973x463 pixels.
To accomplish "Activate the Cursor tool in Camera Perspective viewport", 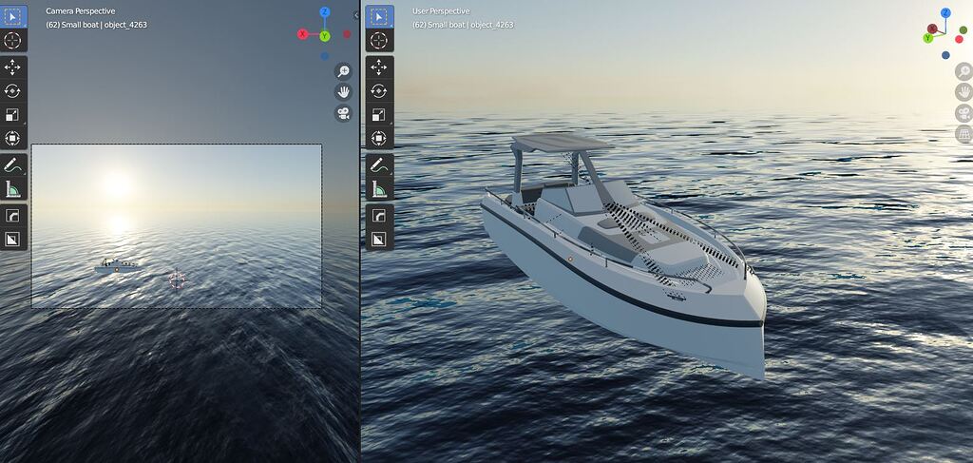I will 12,41.
